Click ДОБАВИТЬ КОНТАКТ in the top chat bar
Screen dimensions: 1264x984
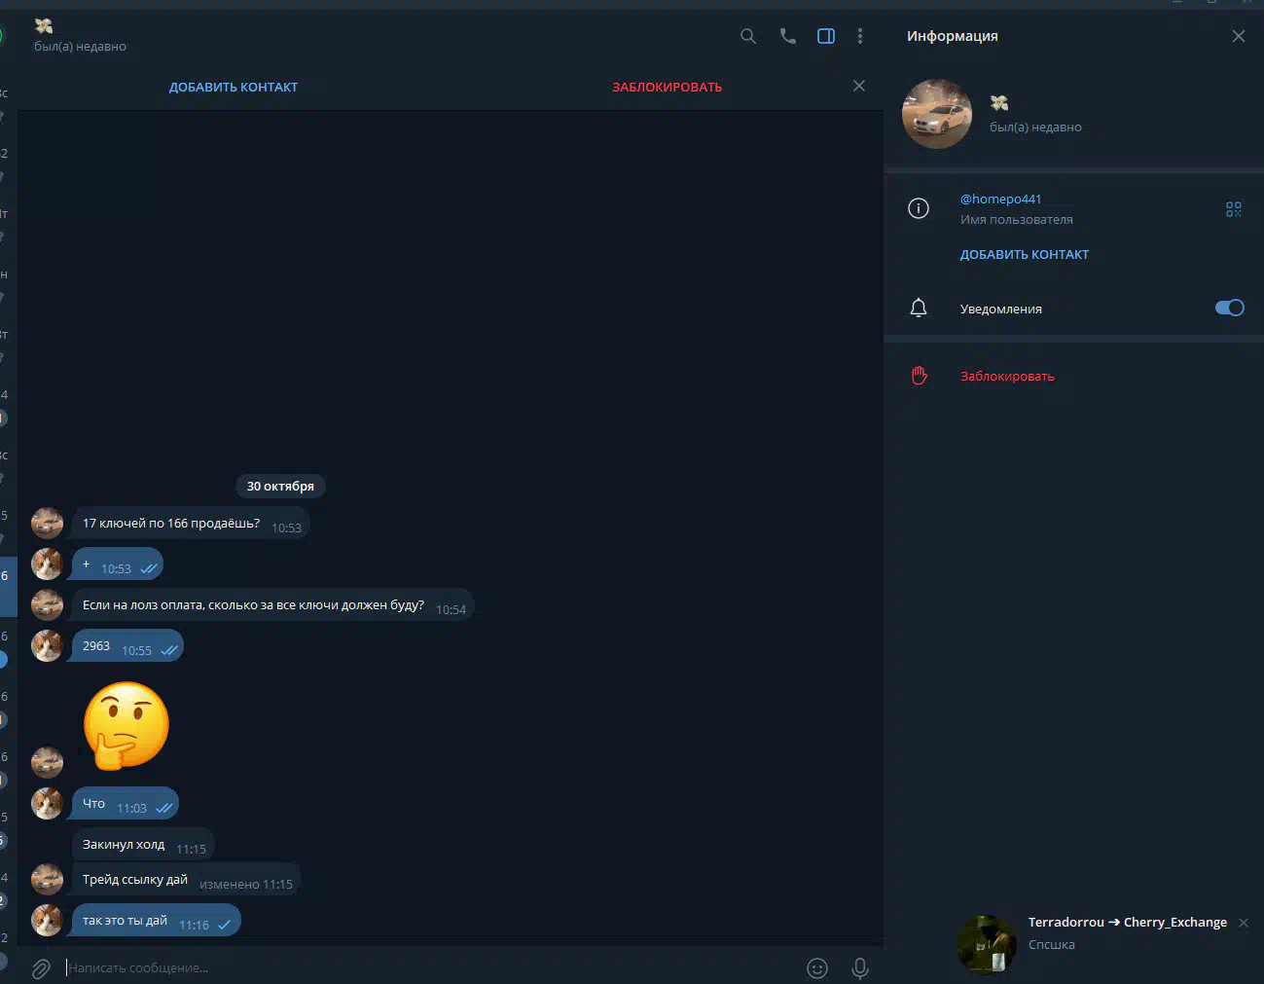point(234,87)
